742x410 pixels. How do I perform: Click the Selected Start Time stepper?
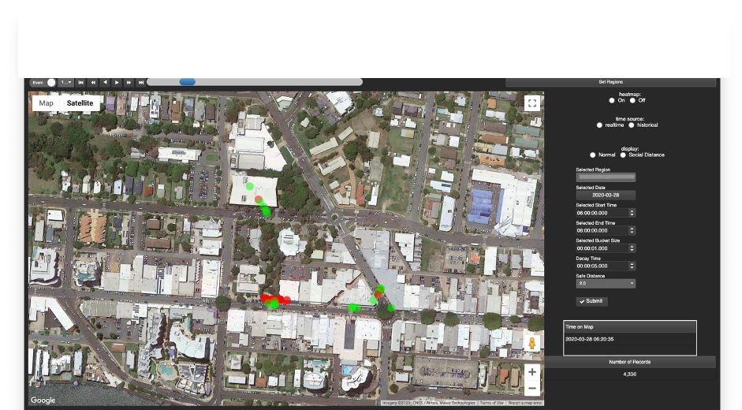point(632,213)
